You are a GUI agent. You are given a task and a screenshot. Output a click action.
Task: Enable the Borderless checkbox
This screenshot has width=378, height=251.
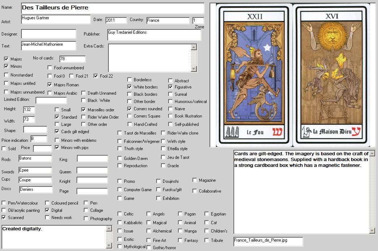(x=130, y=80)
